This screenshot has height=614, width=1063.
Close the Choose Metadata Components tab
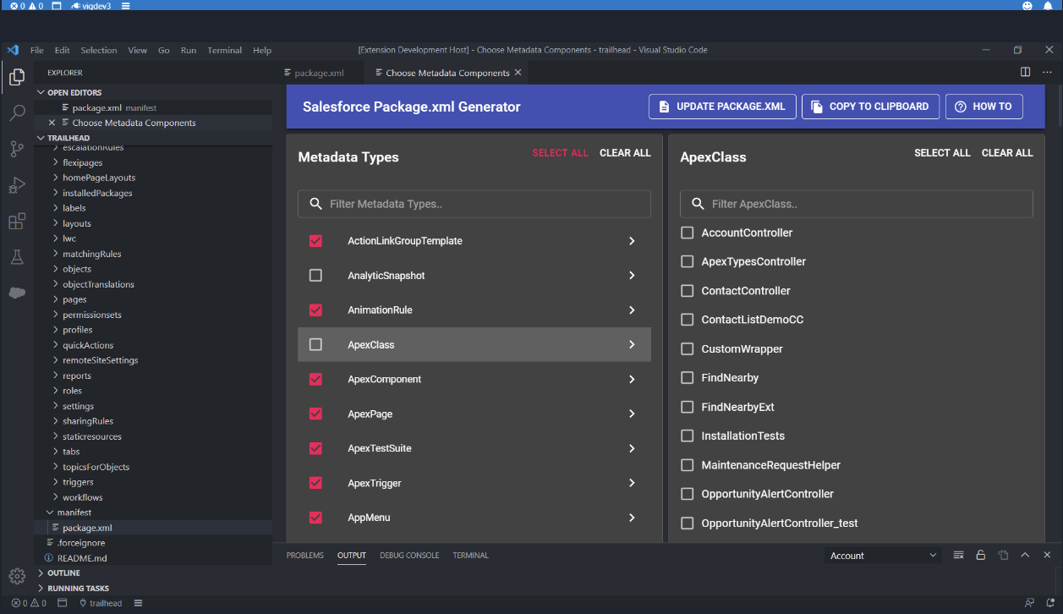pos(518,73)
